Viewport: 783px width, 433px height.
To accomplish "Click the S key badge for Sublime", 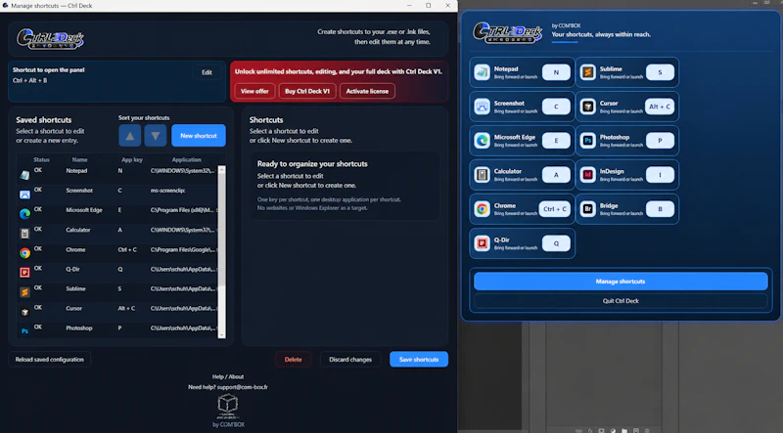I will [x=660, y=72].
